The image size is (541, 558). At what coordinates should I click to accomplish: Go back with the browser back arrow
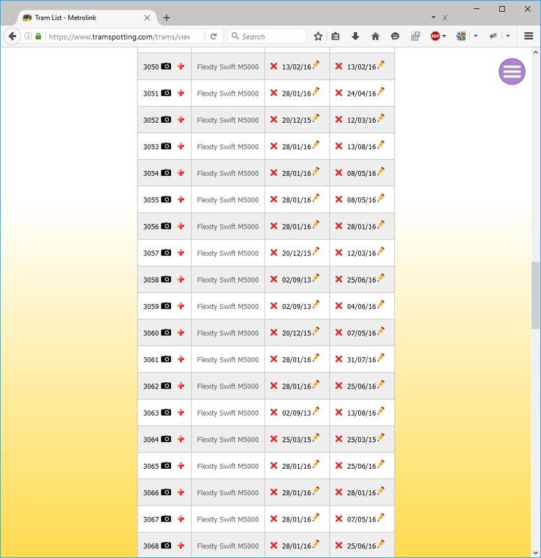coord(12,36)
